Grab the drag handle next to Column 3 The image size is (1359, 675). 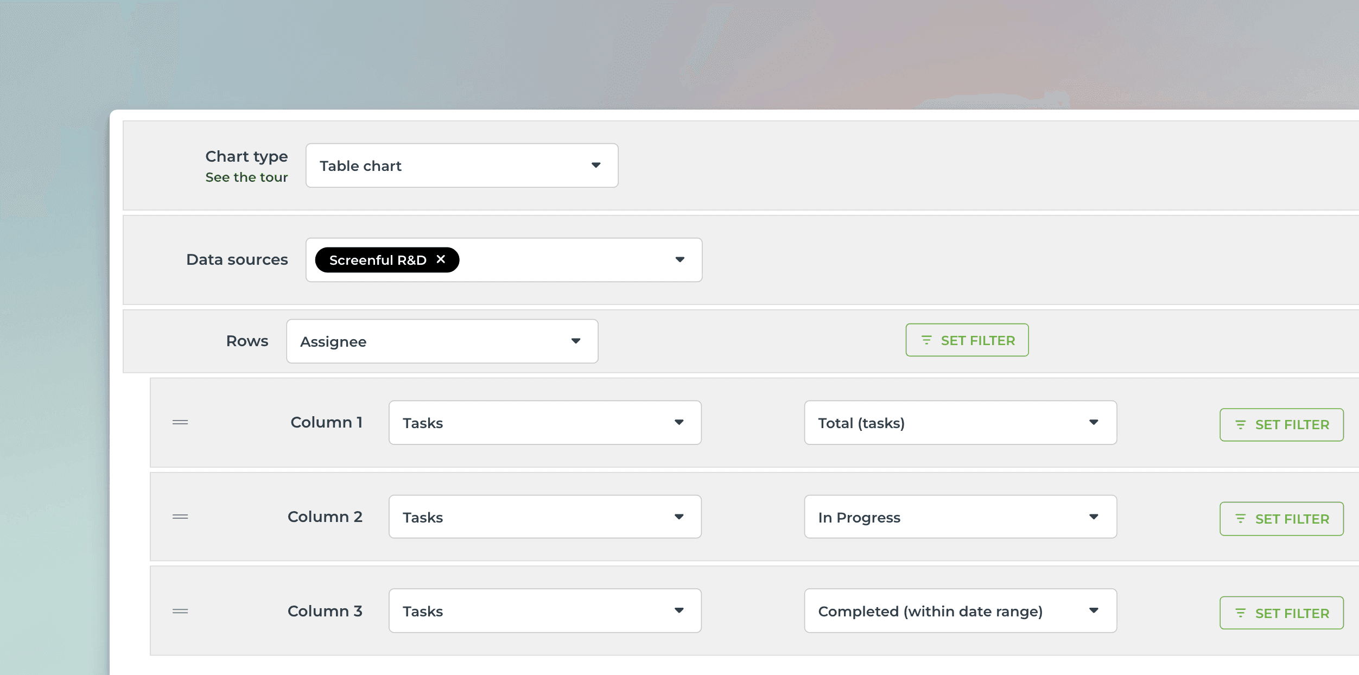click(180, 611)
